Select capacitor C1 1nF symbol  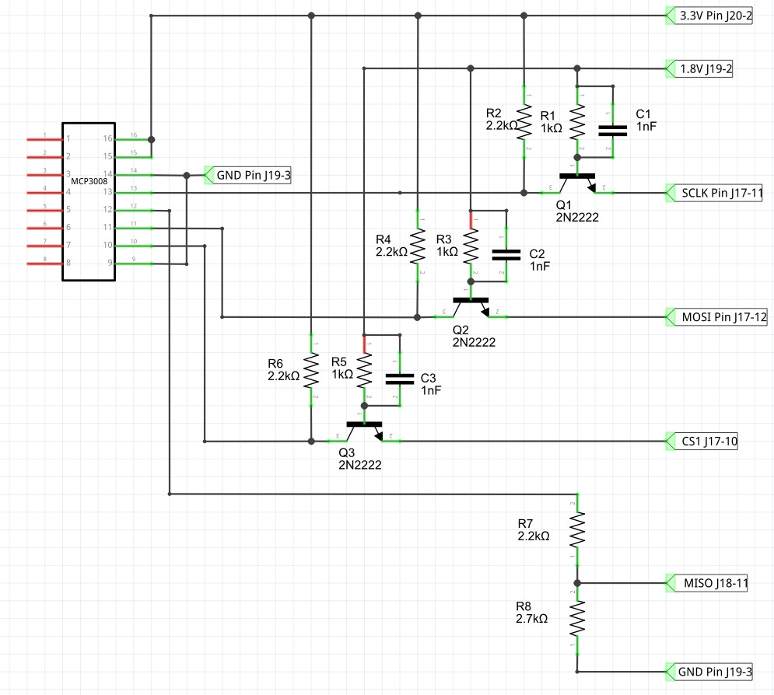612,131
